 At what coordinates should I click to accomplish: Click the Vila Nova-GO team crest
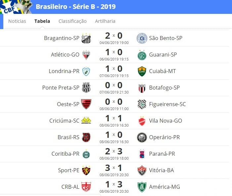(142, 121)
